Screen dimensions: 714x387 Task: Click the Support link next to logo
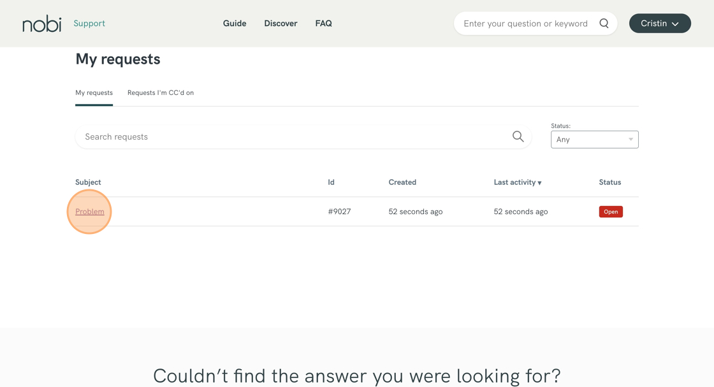tap(89, 23)
